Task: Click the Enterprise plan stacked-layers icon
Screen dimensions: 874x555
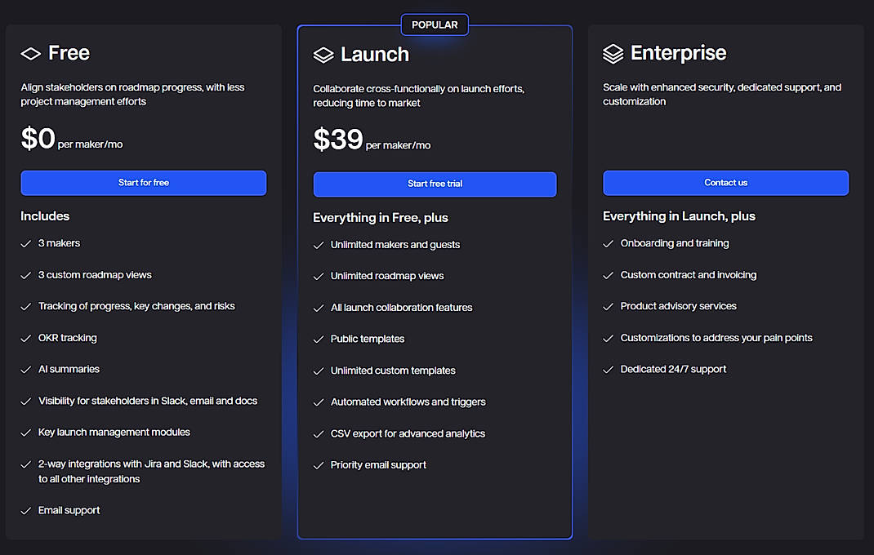Action: coord(613,54)
